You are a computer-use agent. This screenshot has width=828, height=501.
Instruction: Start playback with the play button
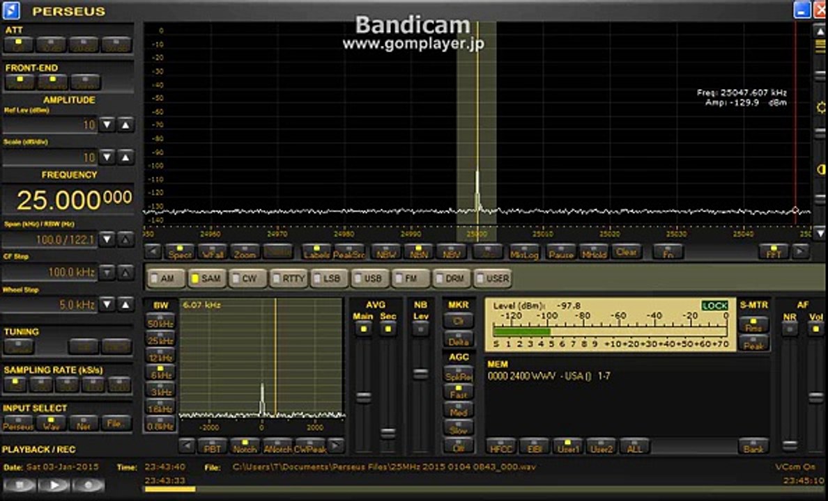click(54, 485)
